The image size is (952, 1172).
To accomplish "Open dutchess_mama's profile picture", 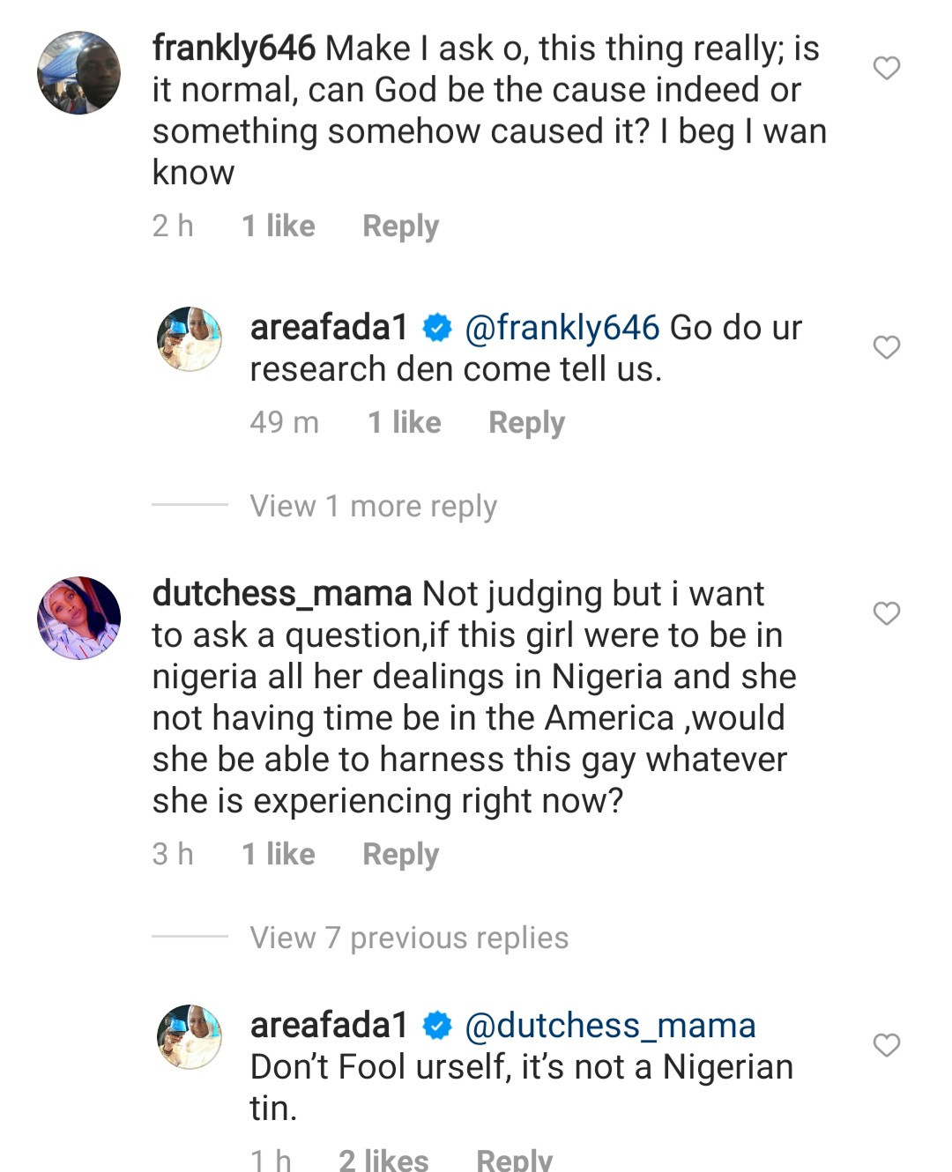I will [78, 618].
